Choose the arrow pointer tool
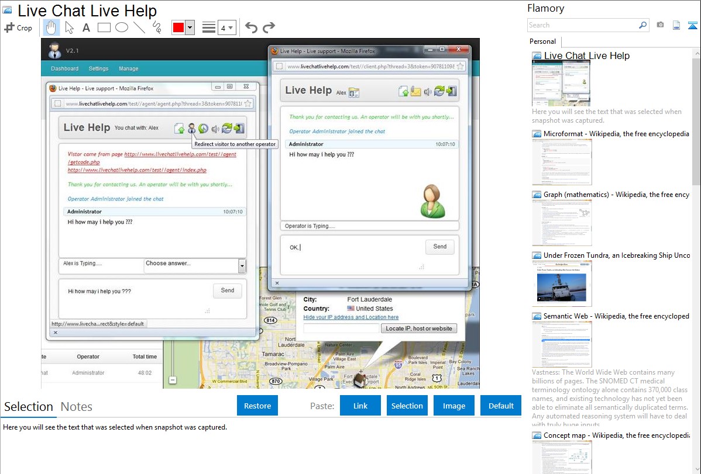 [69, 27]
